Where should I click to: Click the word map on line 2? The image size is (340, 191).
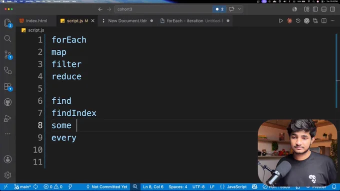tap(59, 52)
